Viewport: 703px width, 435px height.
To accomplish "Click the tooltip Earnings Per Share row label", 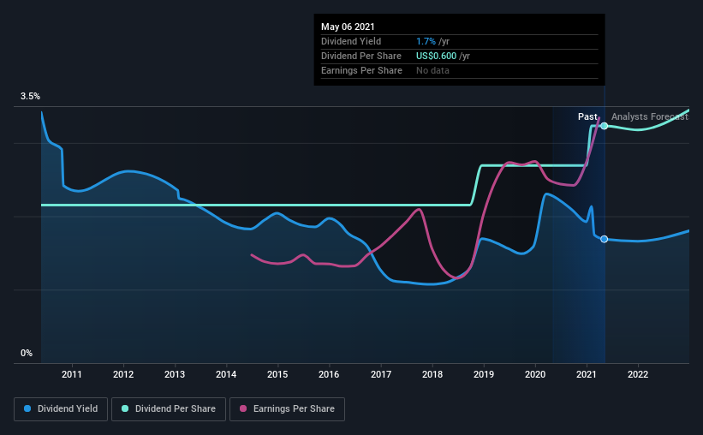I will click(362, 70).
